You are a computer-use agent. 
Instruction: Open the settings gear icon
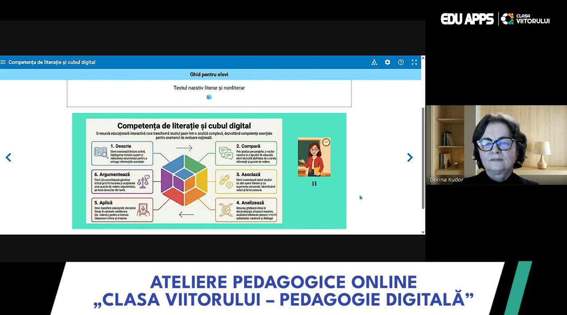point(387,63)
